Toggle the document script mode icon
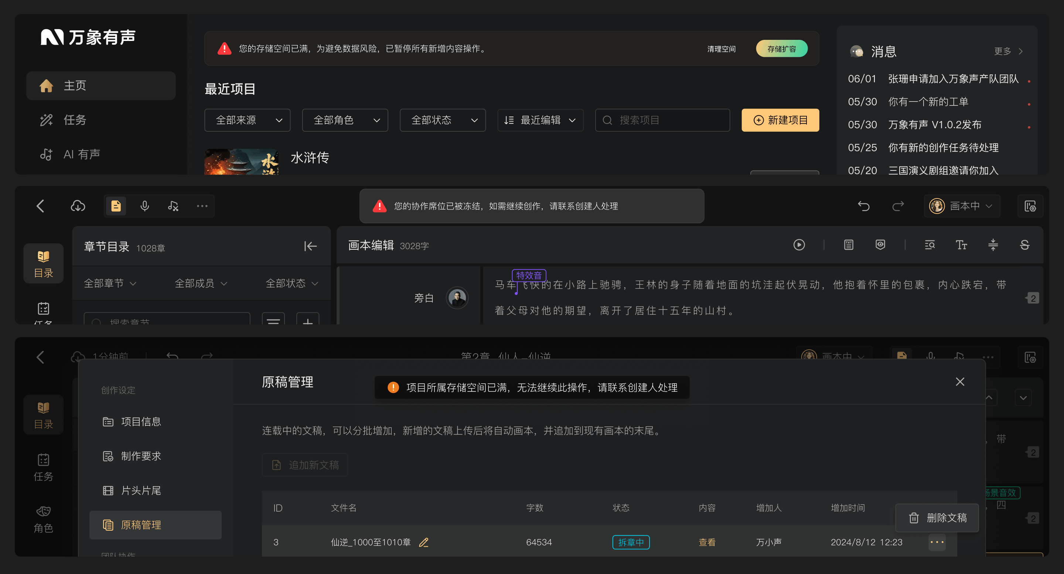This screenshot has height=574, width=1064. tap(116, 206)
